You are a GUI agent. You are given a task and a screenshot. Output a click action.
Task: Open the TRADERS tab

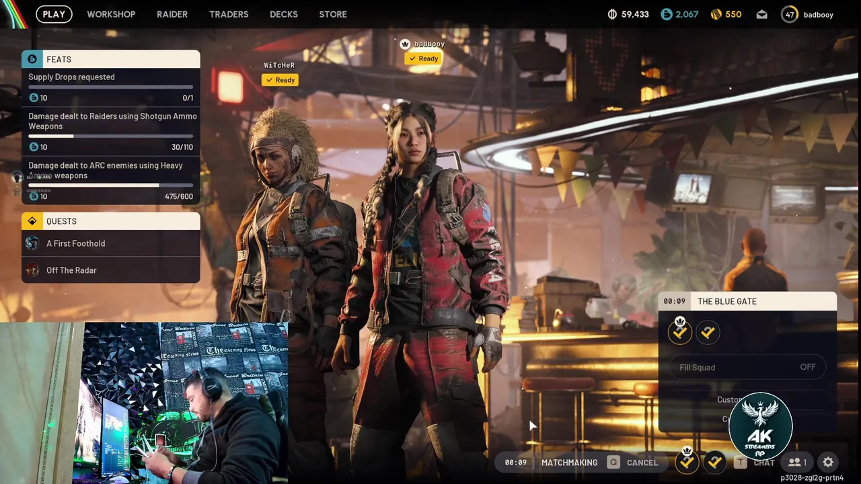[x=229, y=14]
